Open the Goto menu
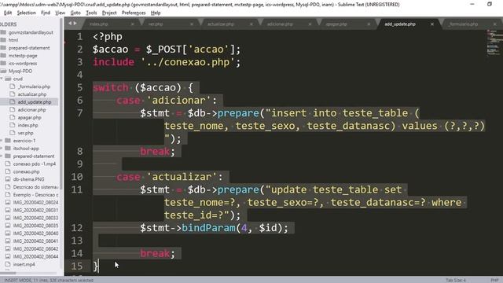 pyautogui.click(x=75, y=13)
